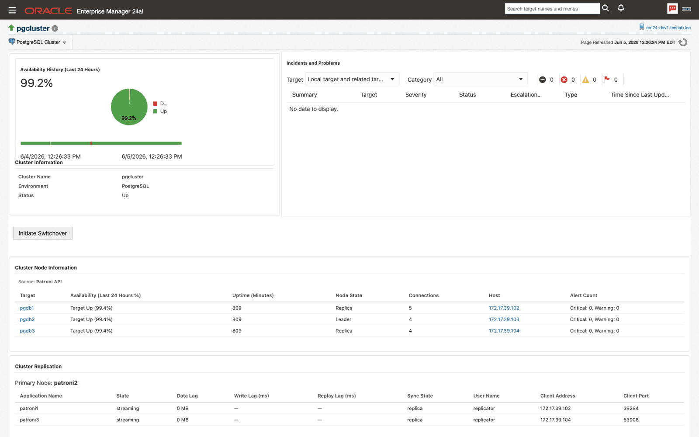Sort by Status column header

click(x=467, y=95)
